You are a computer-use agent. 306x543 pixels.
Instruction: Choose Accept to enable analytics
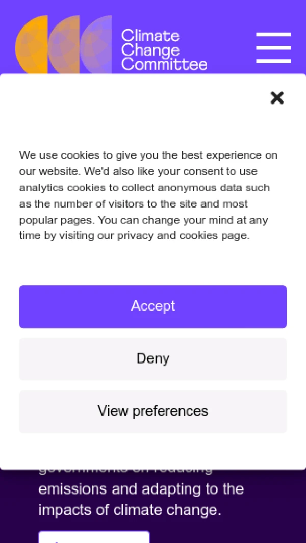tap(153, 306)
